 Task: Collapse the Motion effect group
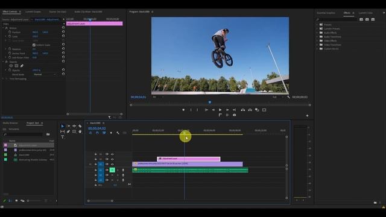tap(3, 28)
